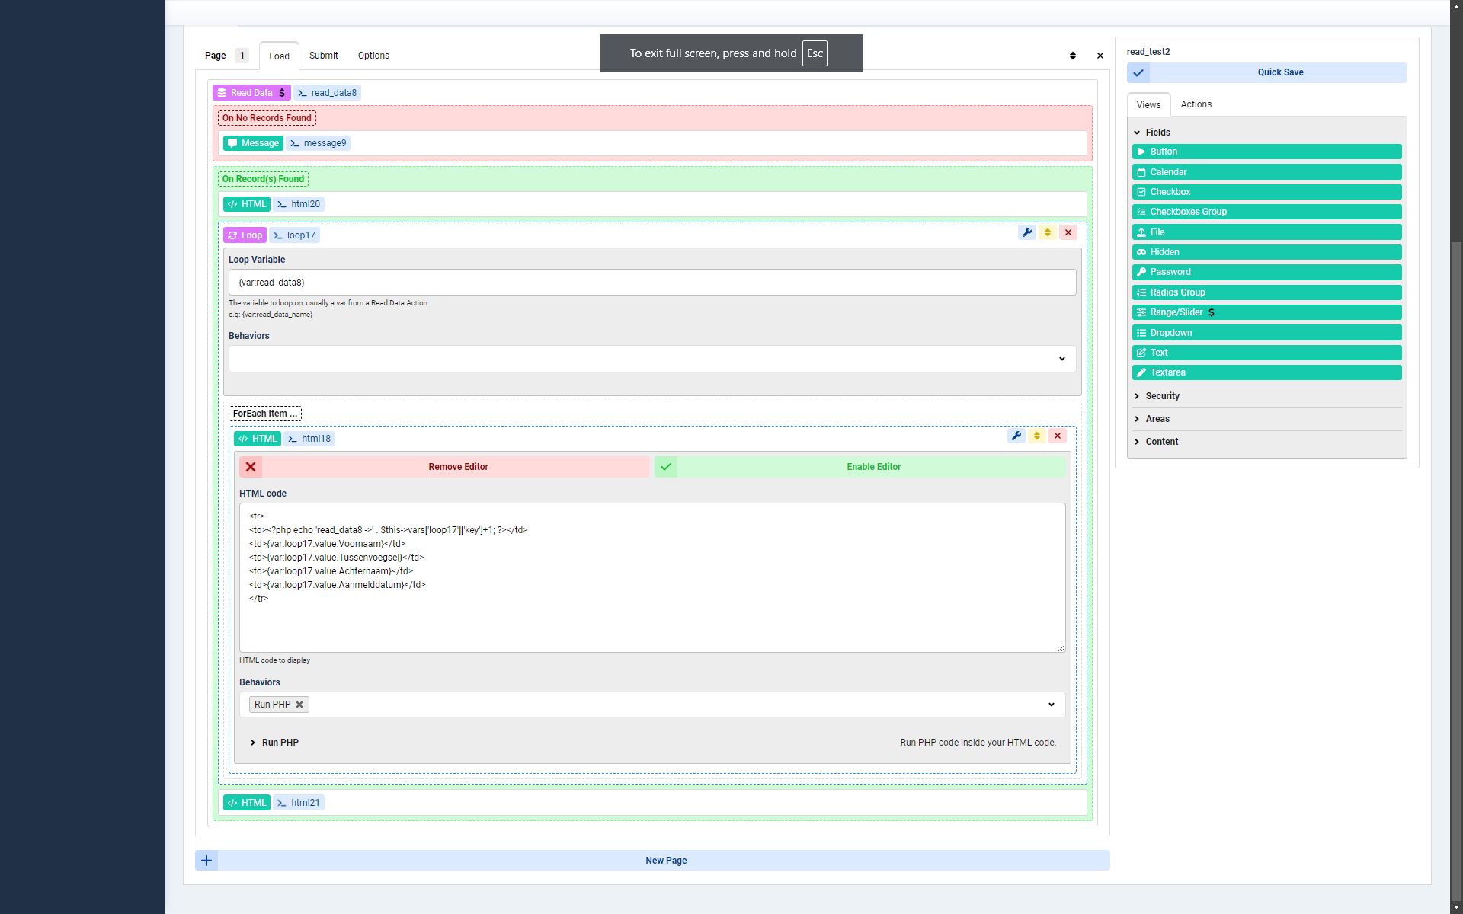Click html18 yellow reorder arrows icon
Image resolution: width=1463 pixels, height=914 pixels.
[1036, 436]
